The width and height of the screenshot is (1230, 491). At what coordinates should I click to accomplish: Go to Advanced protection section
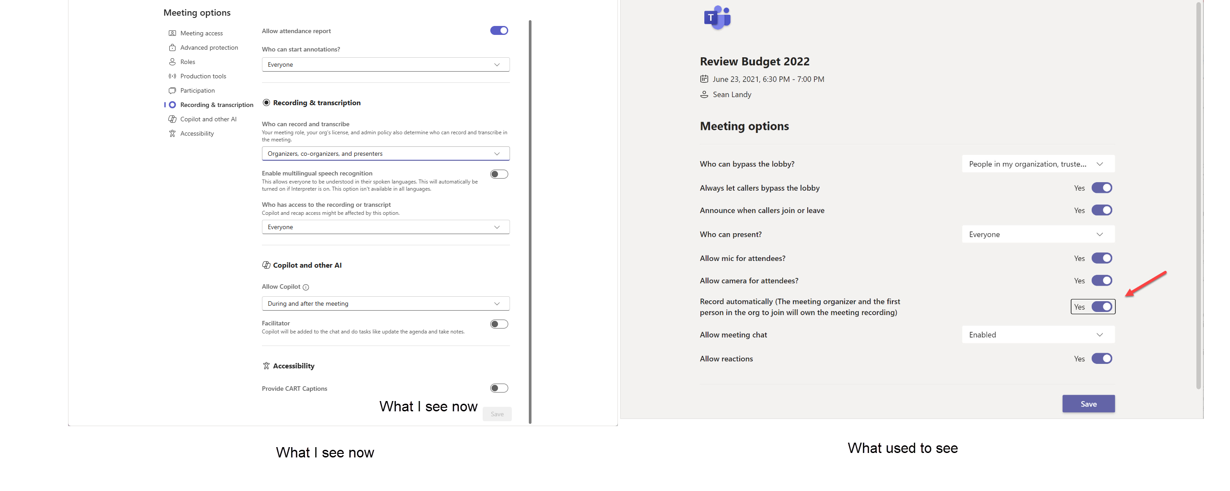[x=209, y=48]
